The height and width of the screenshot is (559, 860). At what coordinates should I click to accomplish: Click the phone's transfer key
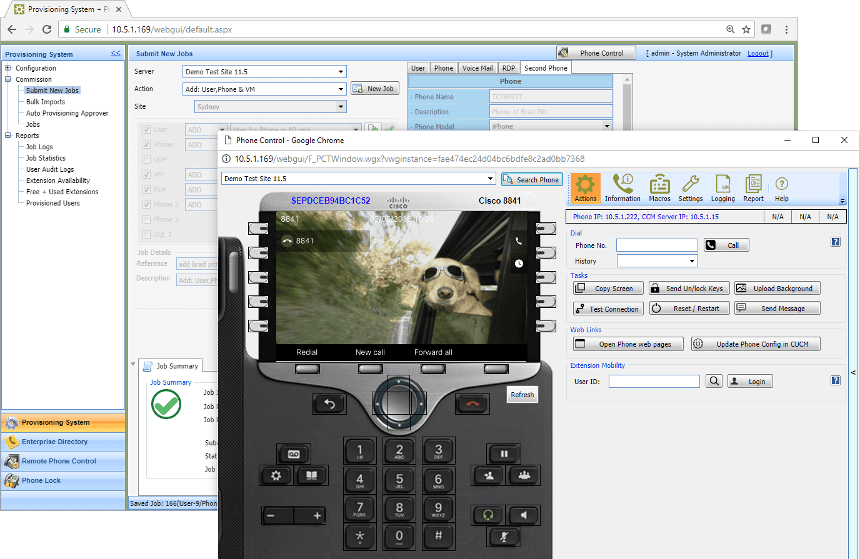(x=489, y=475)
